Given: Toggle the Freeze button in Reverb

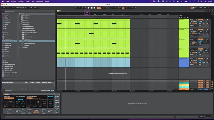Looking at the screenshot, I should pyautogui.click(x=36, y=110).
